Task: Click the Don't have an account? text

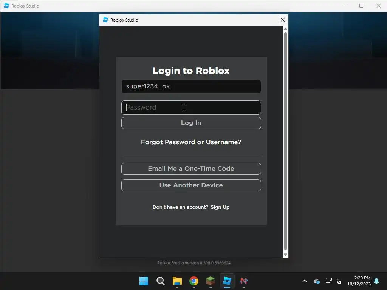Action: (180, 207)
